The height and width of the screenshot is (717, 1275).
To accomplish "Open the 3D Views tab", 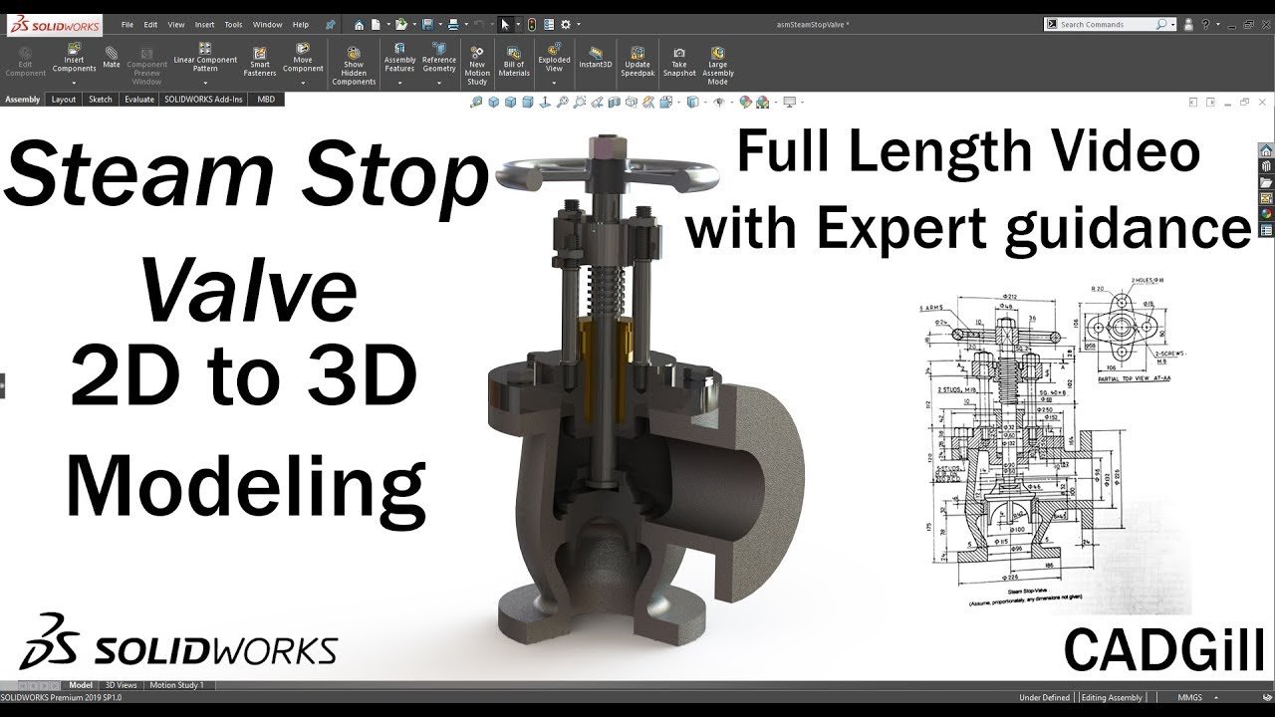I will (x=121, y=685).
